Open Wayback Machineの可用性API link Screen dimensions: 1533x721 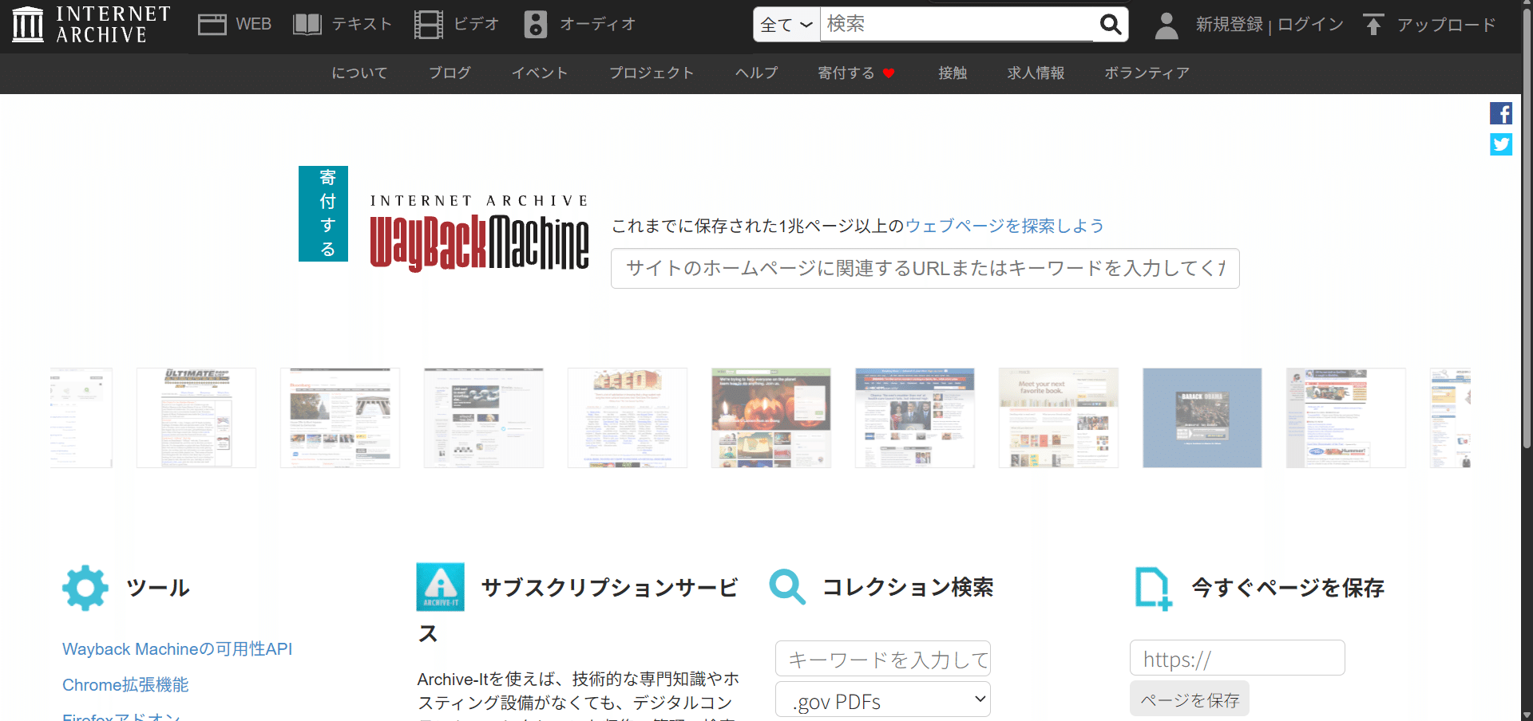177,649
